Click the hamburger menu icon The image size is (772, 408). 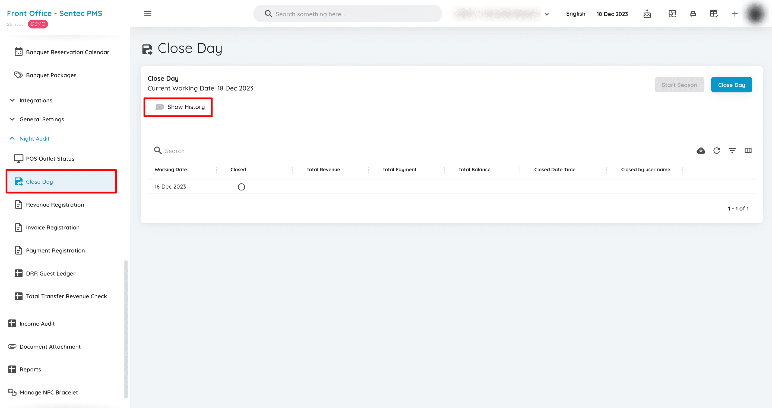click(x=147, y=14)
